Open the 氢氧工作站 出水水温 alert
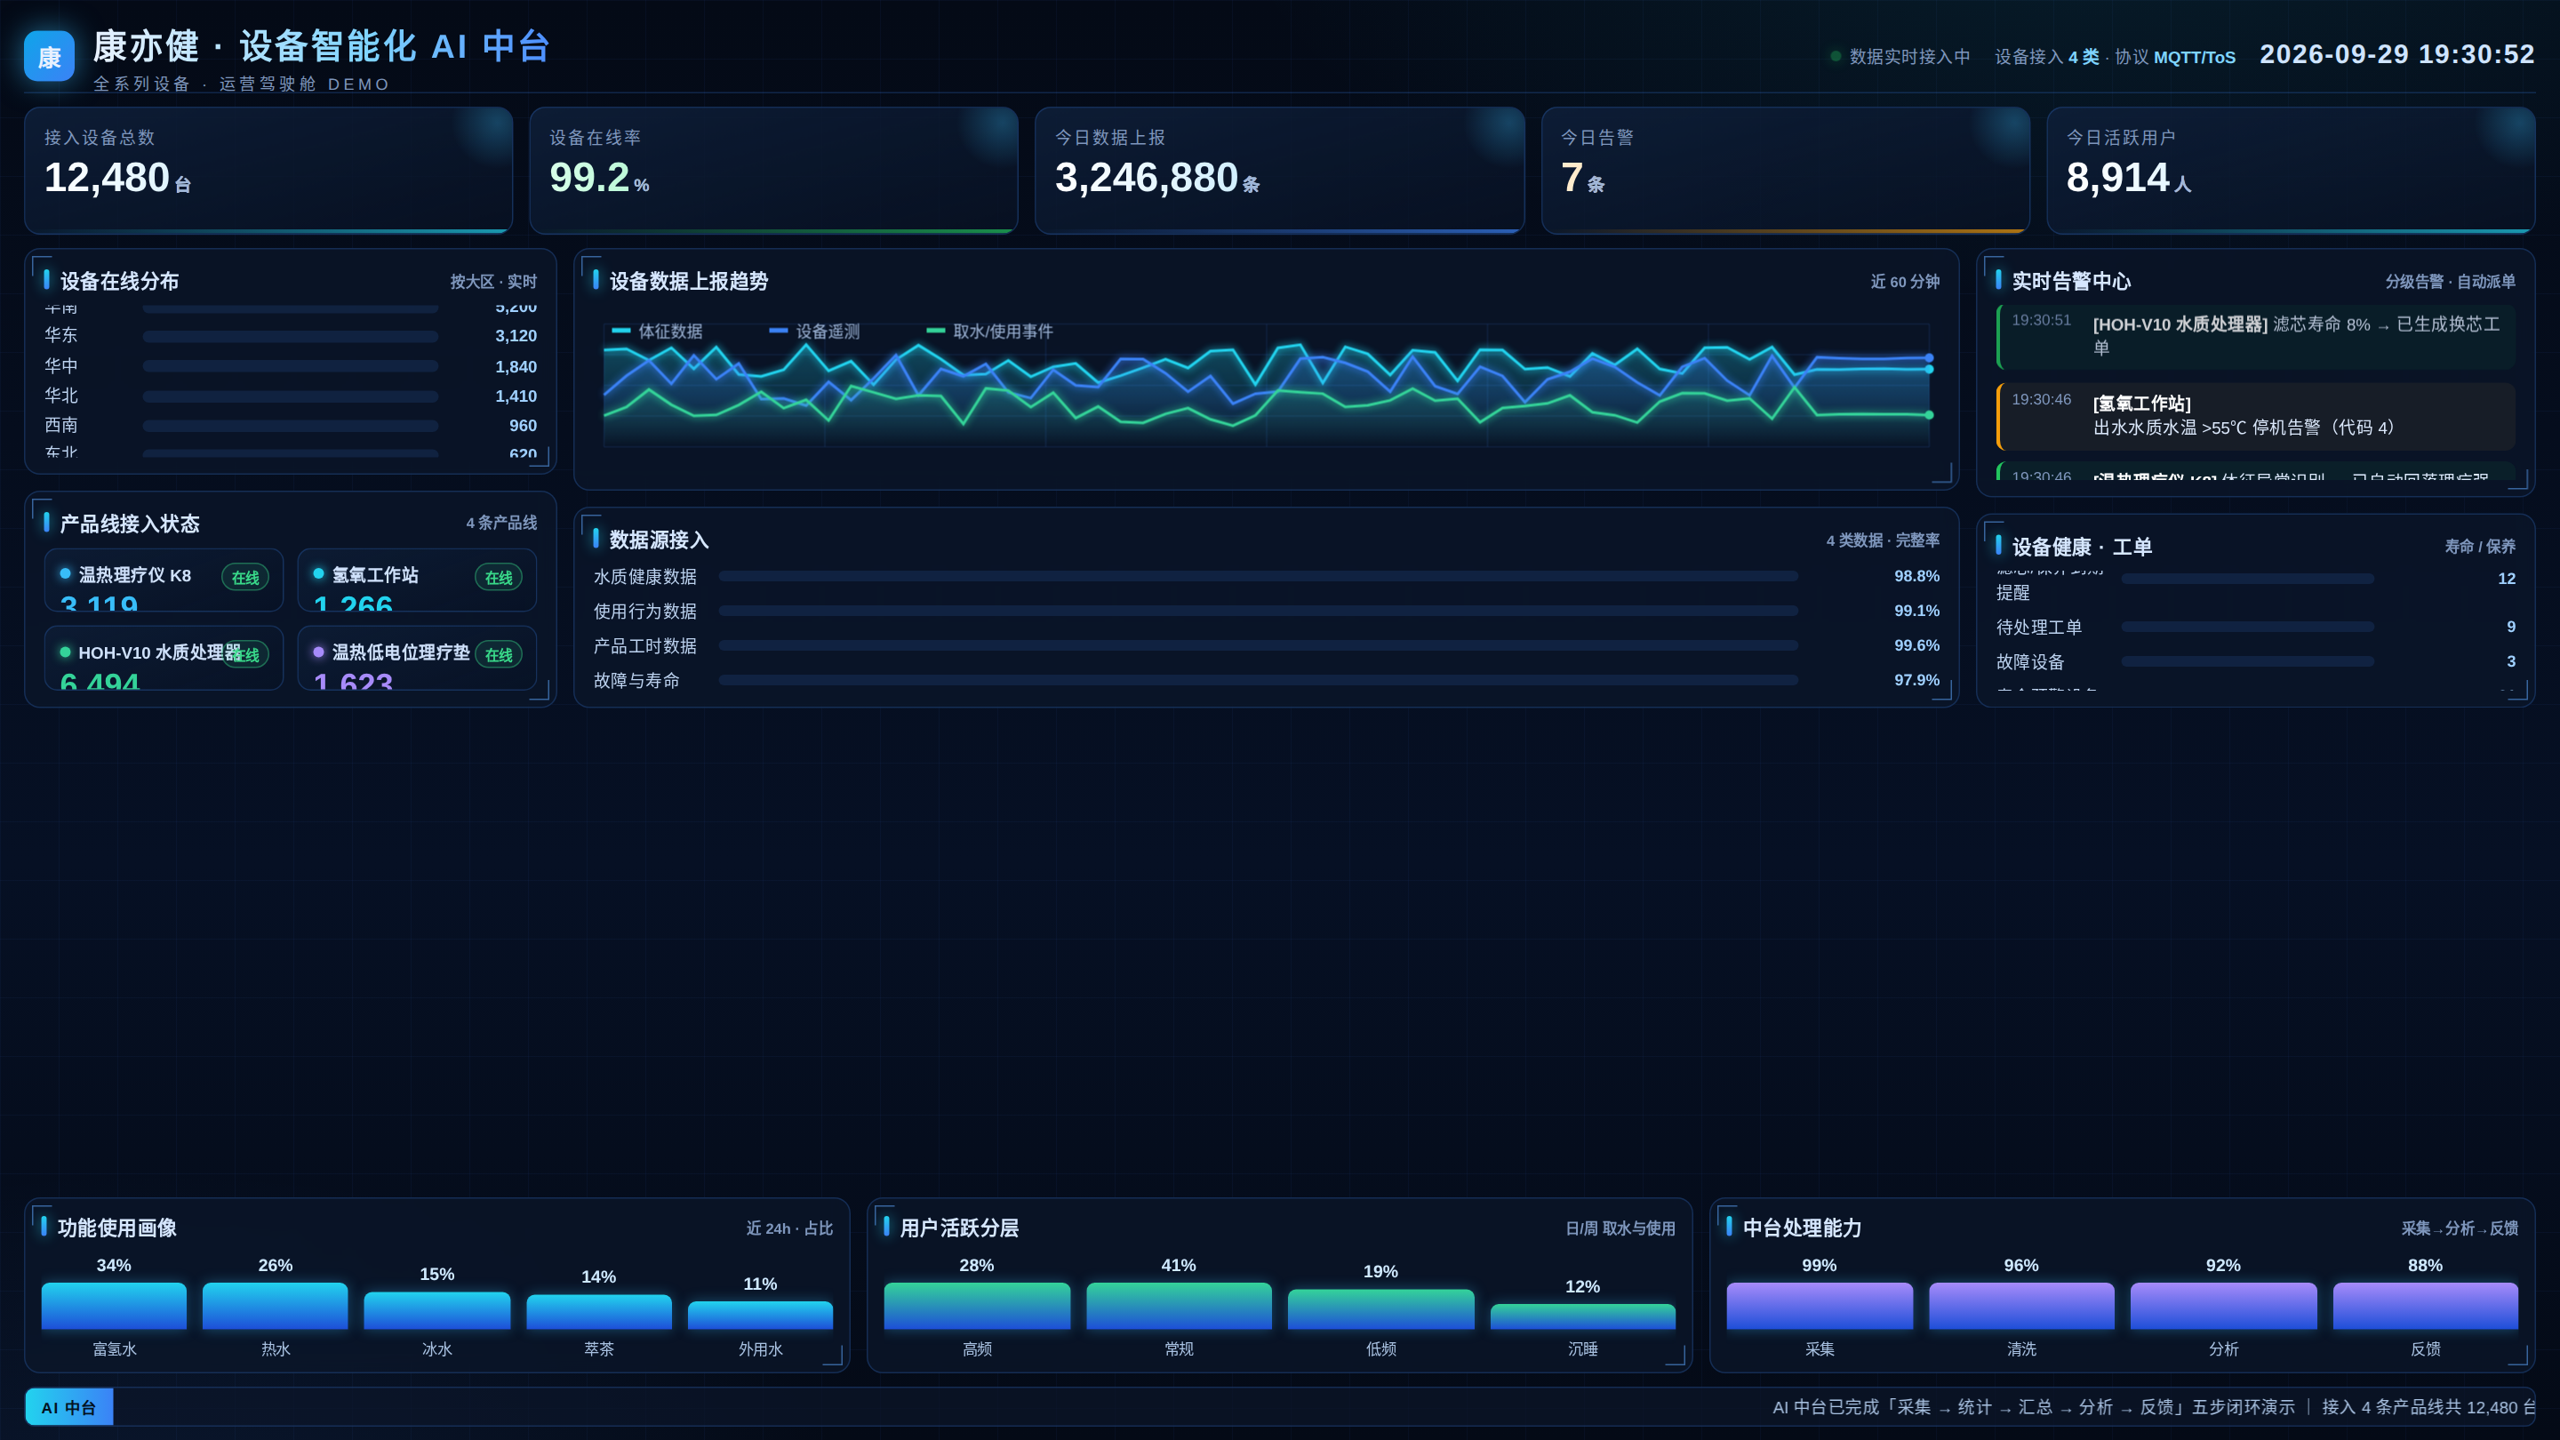Image resolution: width=2560 pixels, height=1440 pixels. (2256, 416)
